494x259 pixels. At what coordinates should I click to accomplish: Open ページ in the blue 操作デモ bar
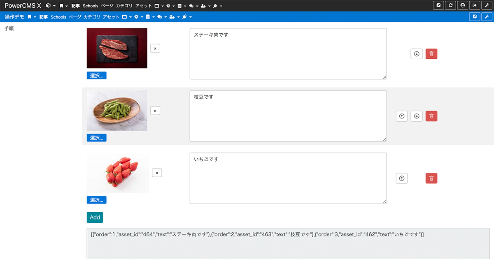(75, 17)
